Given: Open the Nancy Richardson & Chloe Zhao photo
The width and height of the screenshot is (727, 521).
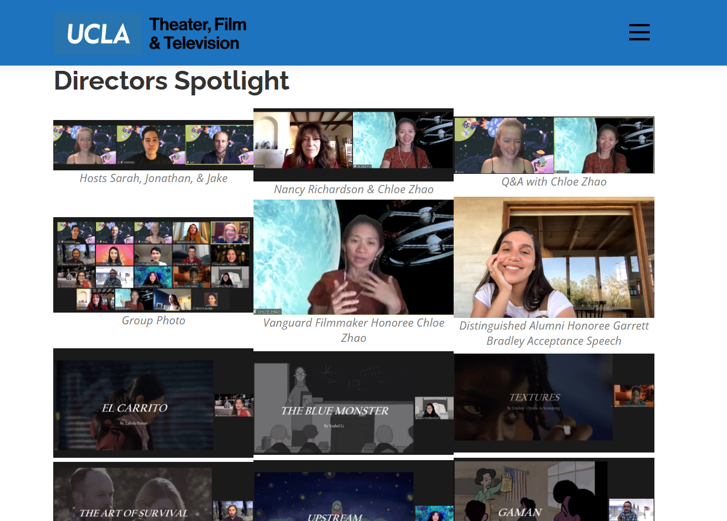Looking at the screenshot, I should point(354,145).
